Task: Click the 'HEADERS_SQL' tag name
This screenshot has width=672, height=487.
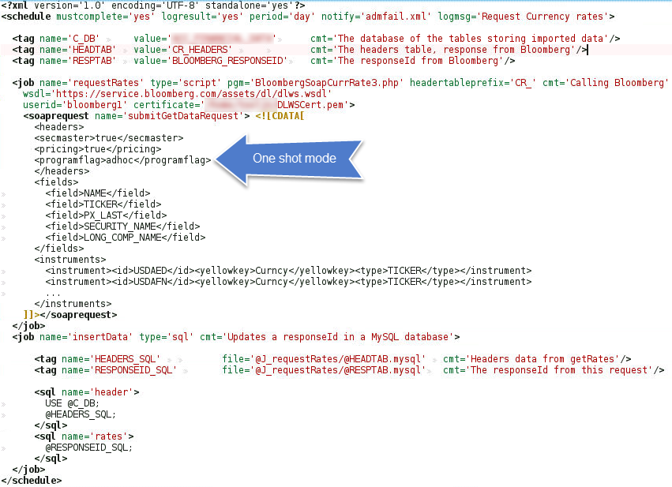Action: pyautogui.click(x=127, y=359)
